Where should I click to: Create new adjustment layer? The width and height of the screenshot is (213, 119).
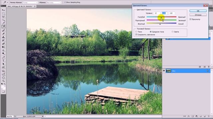coord(197,116)
